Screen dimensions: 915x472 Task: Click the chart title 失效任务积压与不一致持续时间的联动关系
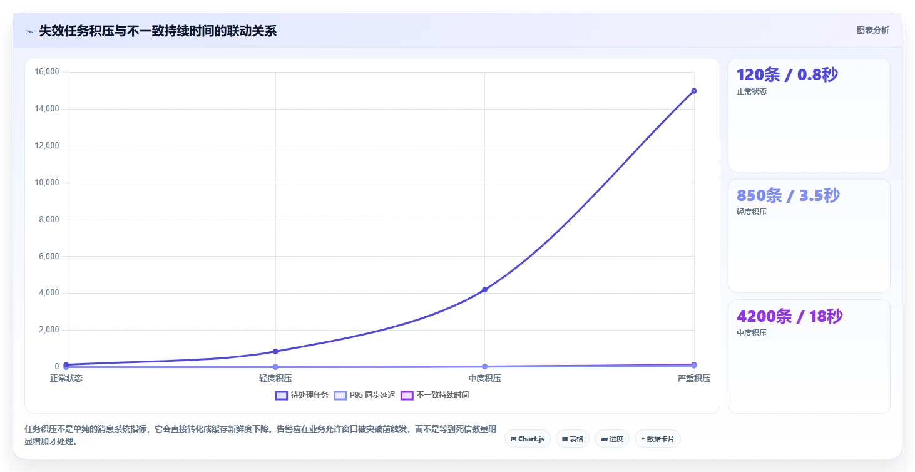click(158, 31)
